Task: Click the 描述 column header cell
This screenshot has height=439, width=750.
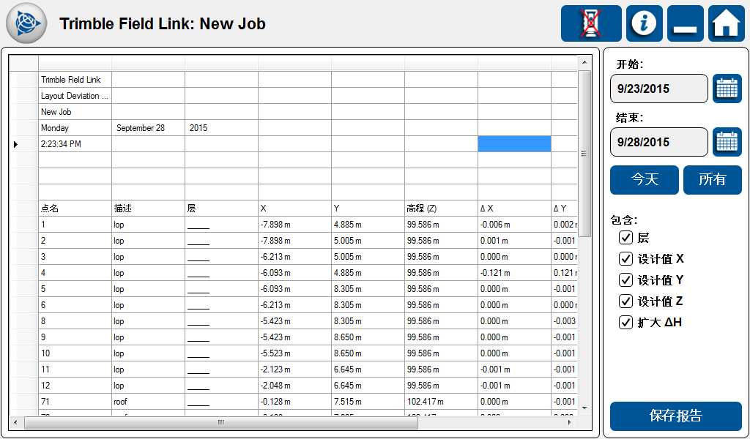Action: 148,209
